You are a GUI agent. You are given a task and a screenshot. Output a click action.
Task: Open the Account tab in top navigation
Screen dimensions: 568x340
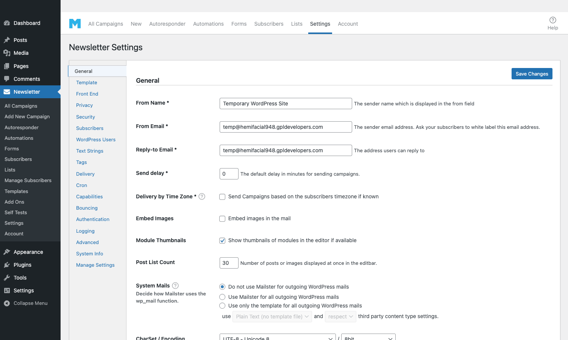coord(348,24)
